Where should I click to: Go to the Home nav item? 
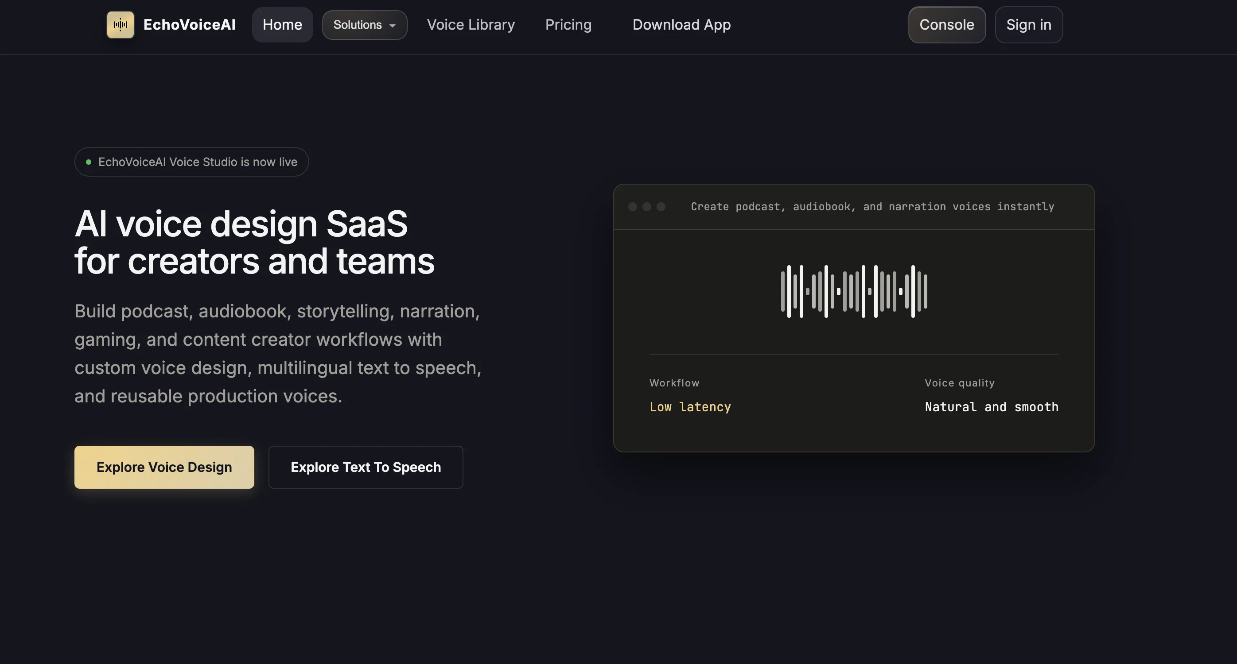click(282, 25)
